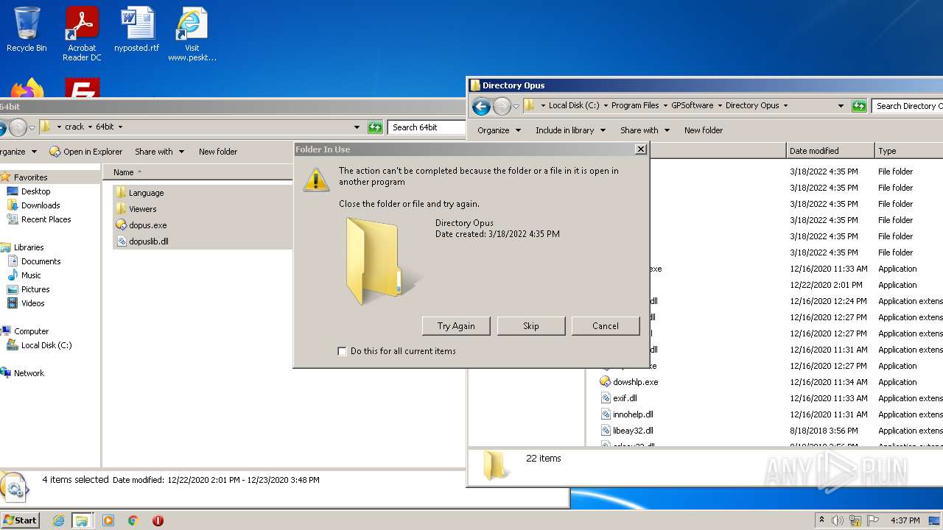Click crack breadcrumb in 64bit window
Screen dimensions: 943x530
point(74,127)
